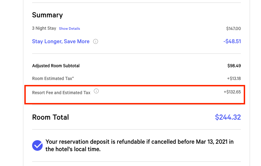The width and height of the screenshot is (261, 166).
Task: Click the -$48.51 discount amount
Action: click(x=232, y=41)
